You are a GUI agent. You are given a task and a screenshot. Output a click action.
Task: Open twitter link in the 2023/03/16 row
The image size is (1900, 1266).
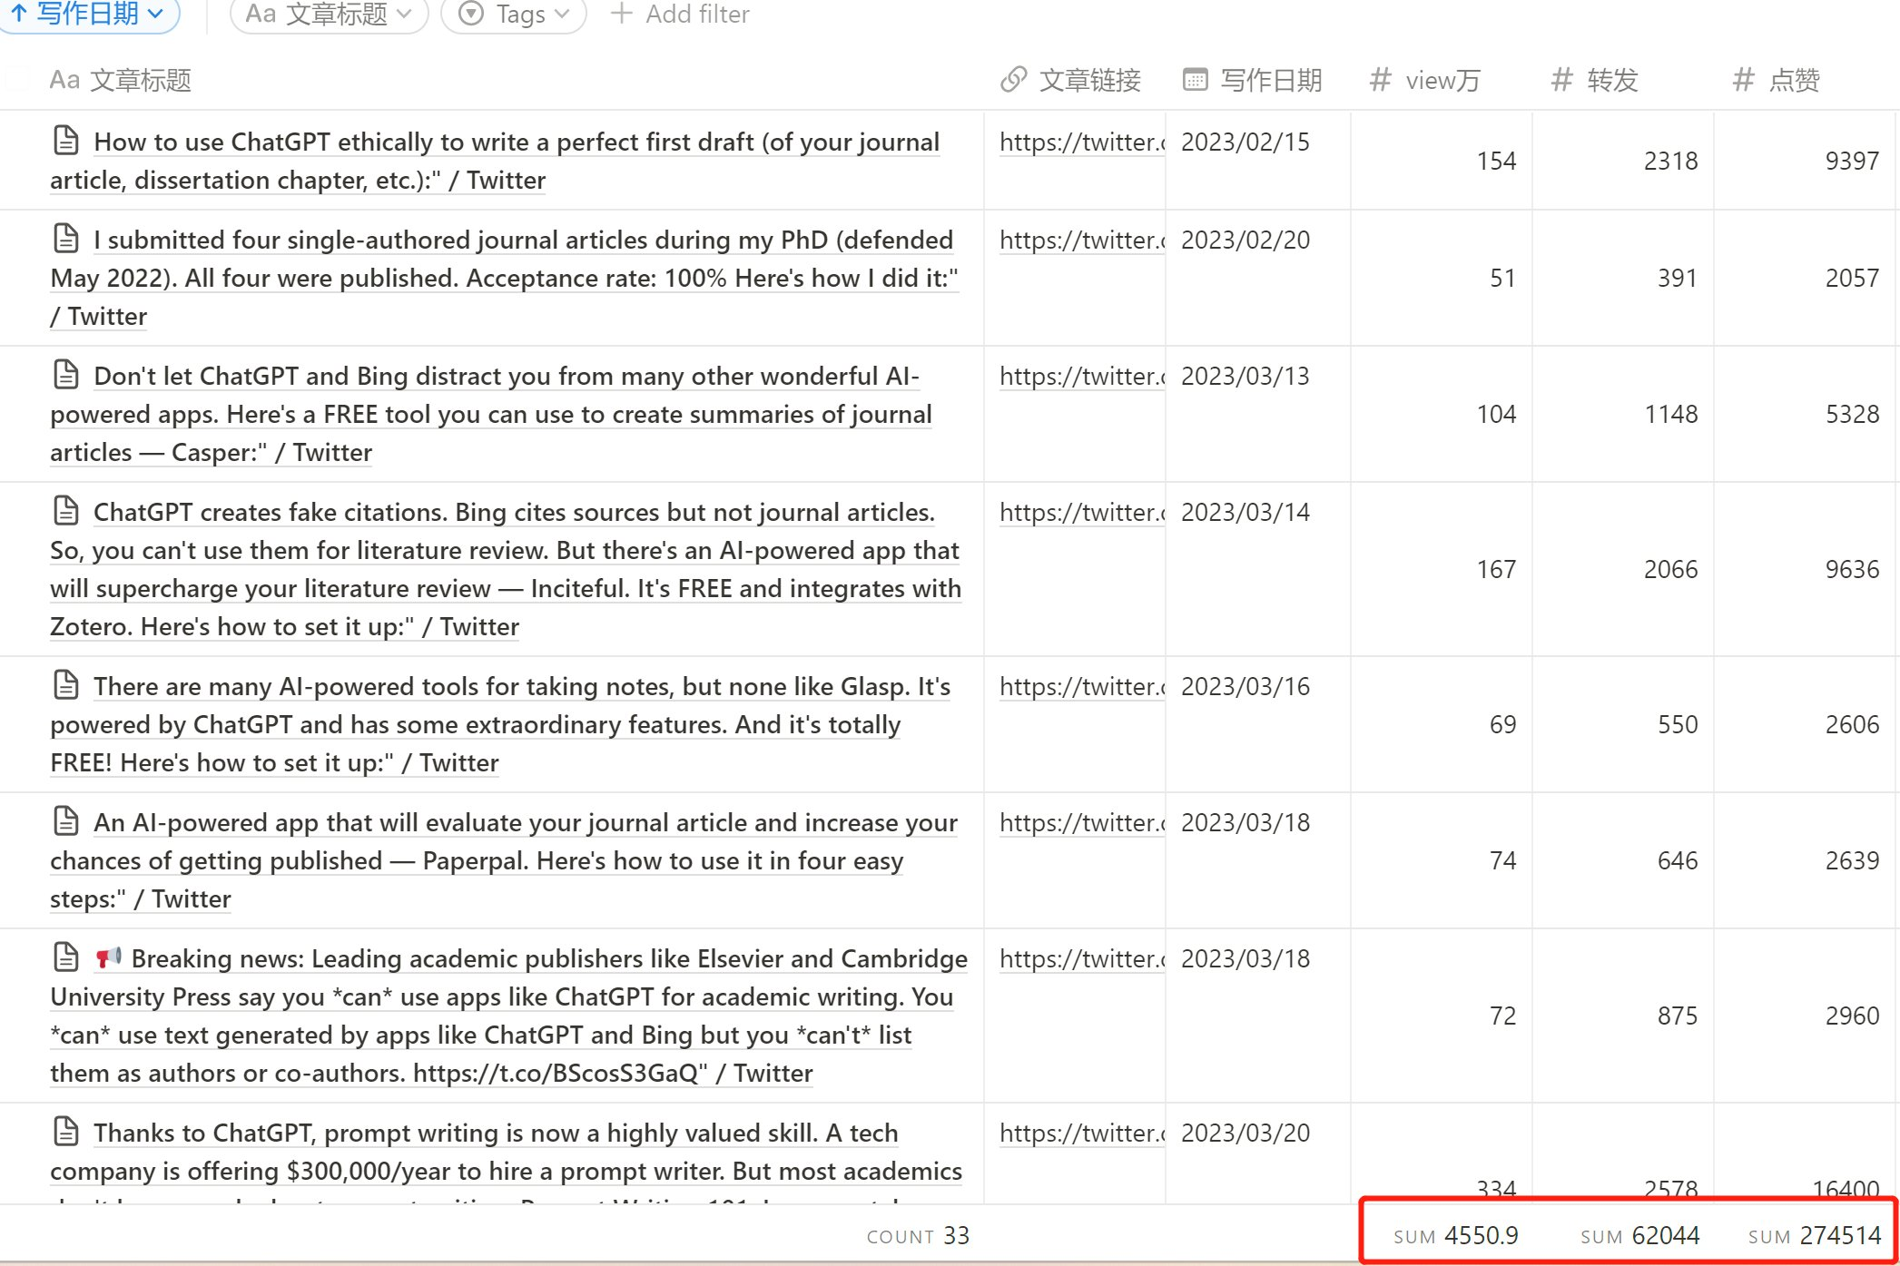tap(1081, 686)
